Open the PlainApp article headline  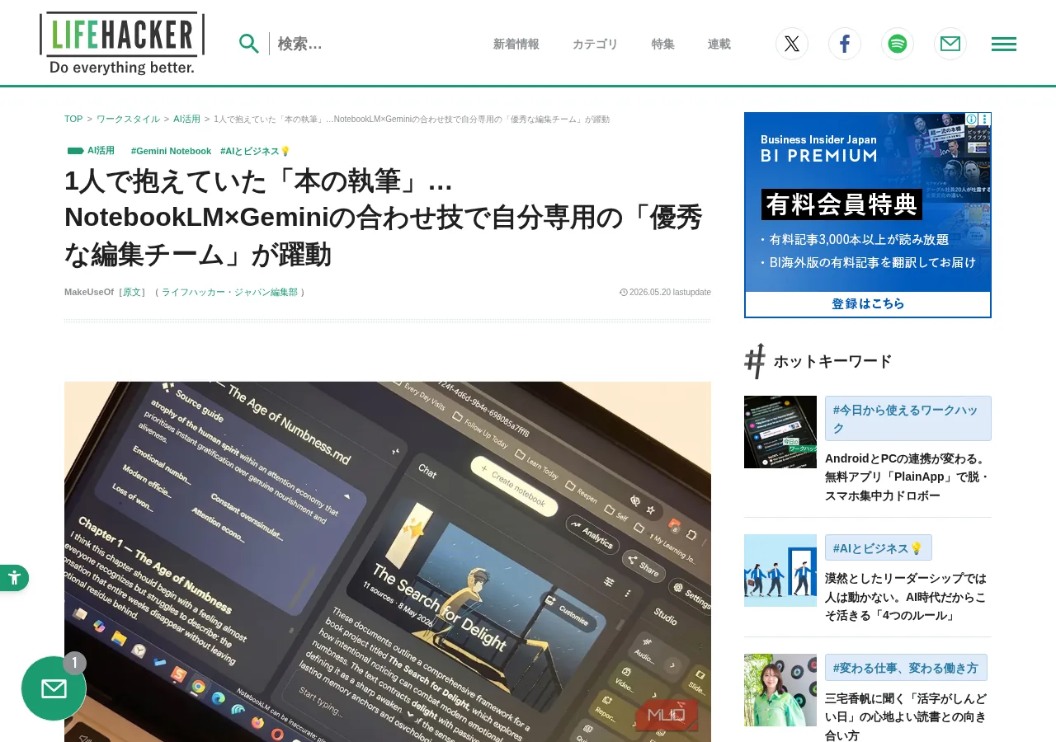(x=907, y=477)
